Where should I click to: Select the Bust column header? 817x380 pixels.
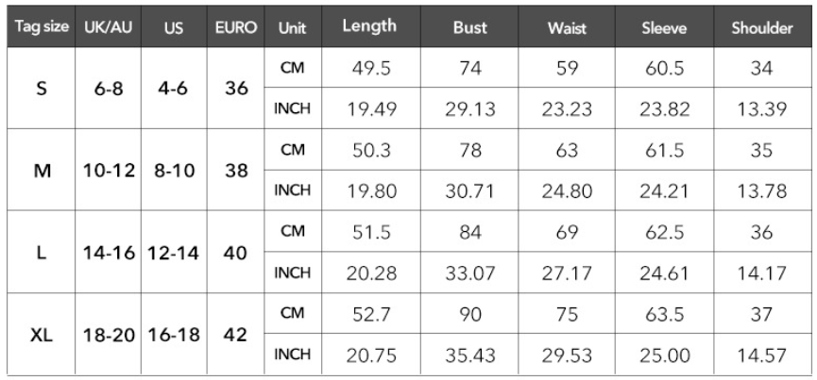point(469,26)
